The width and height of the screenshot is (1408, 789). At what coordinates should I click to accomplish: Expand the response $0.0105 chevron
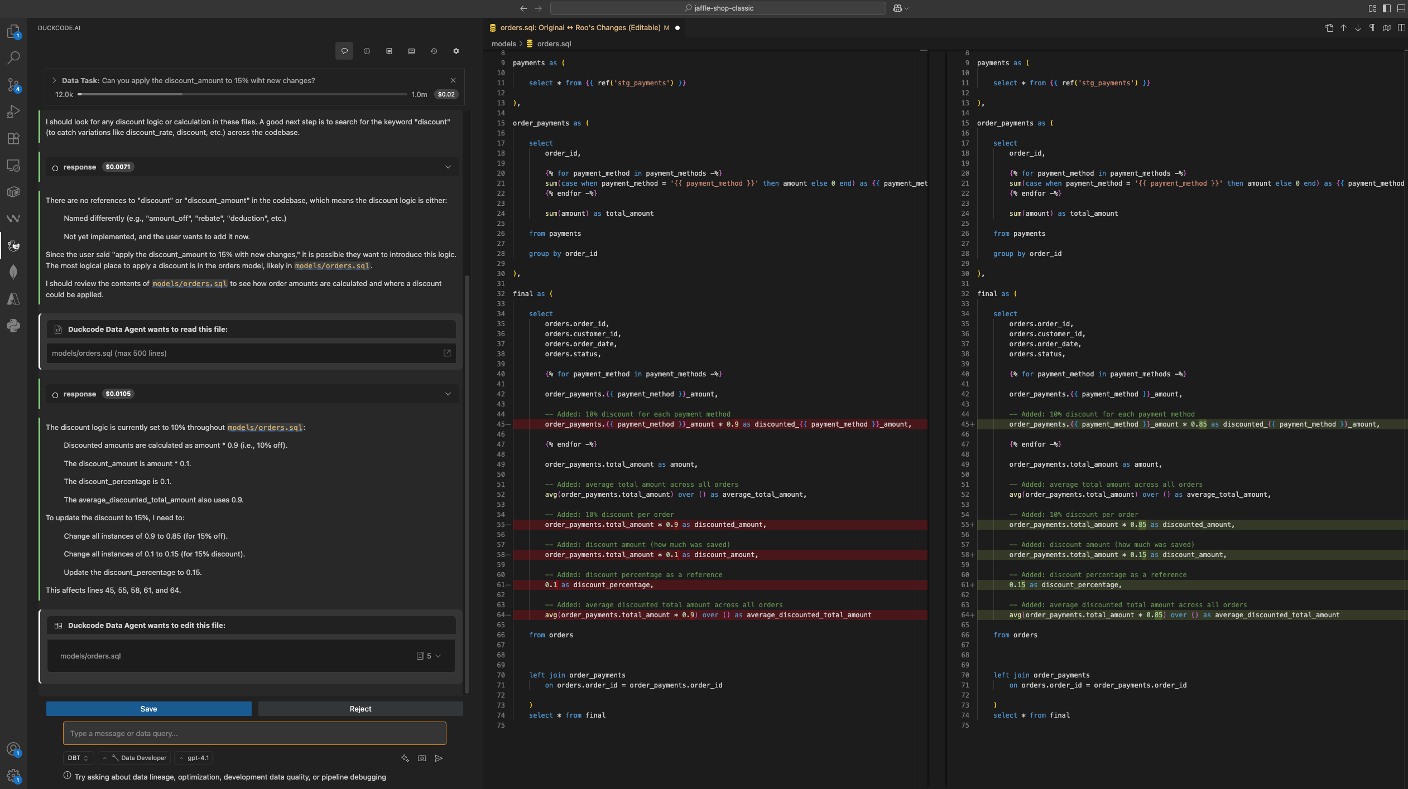click(x=448, y=394)
